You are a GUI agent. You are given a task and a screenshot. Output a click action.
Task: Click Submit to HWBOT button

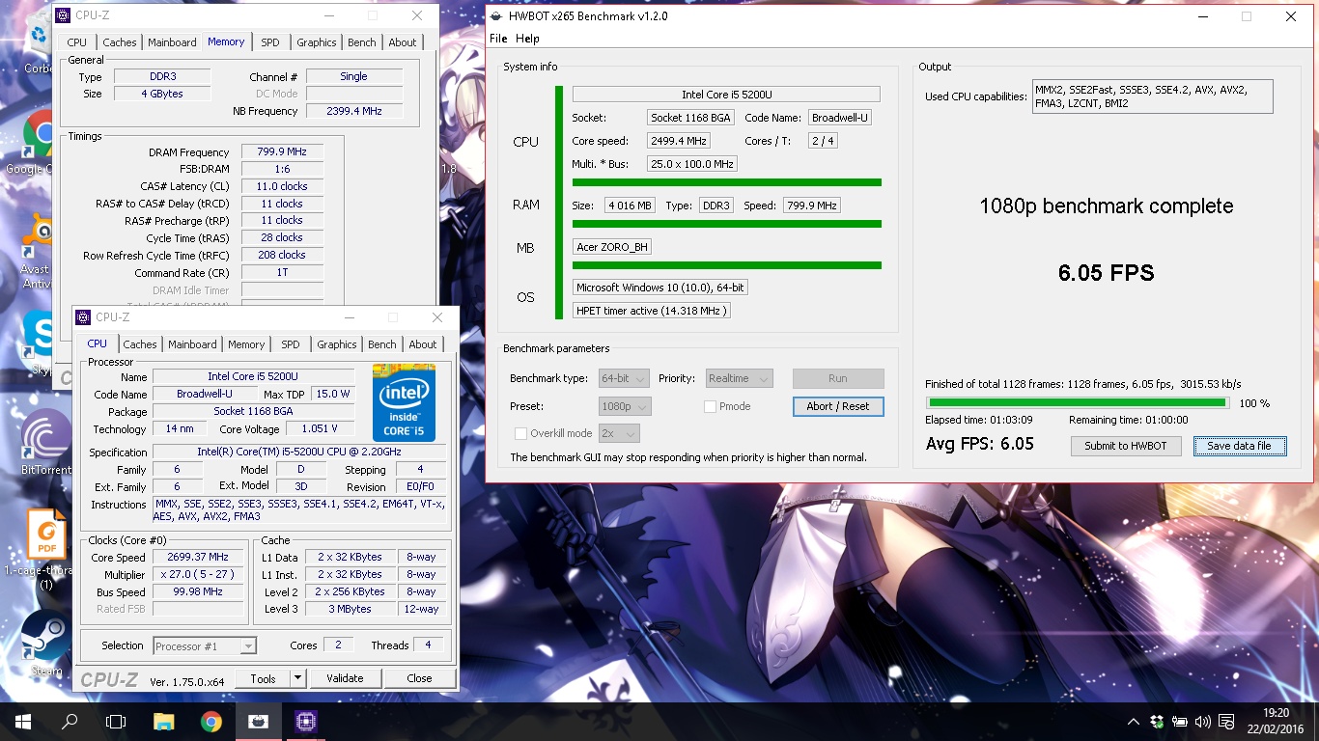[1126, 446]
